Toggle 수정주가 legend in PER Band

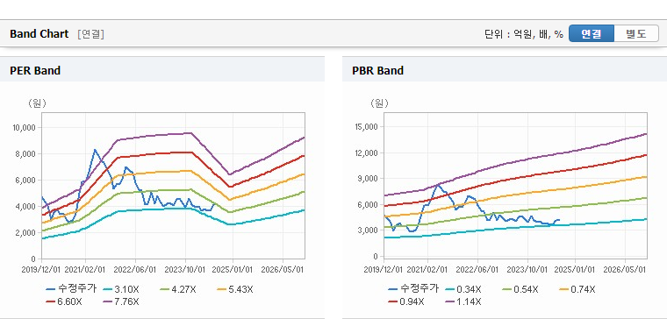tap(71, 289)
